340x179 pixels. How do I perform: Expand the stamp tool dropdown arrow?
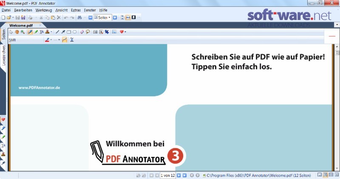[x=51, y=32]
